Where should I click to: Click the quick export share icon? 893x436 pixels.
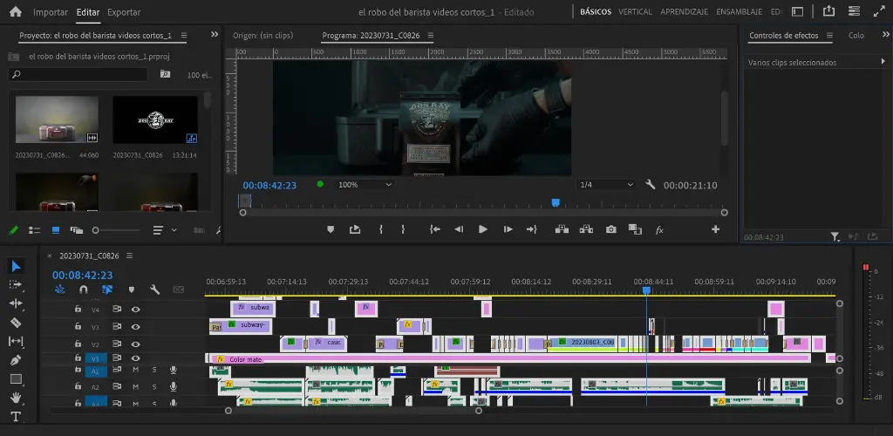[x=828, y=11]
